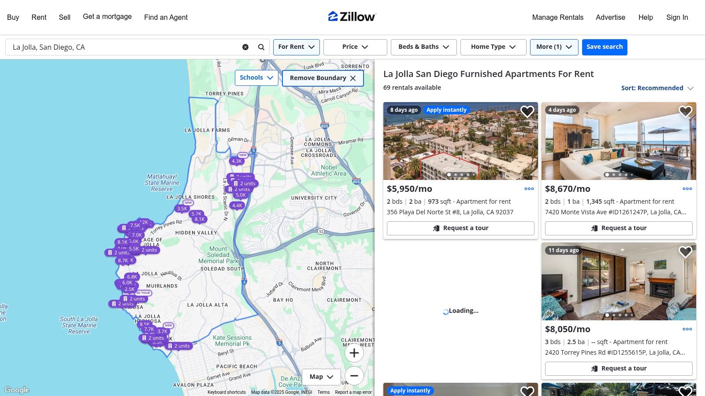Viewport: 705px width, 396px height.
Task: Select the 8.7K map marker
Action: tap(123, 260)
